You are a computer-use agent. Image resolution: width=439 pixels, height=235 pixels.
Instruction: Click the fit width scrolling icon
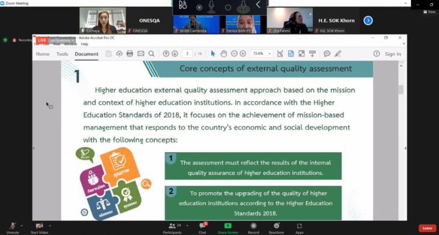click(x=280, y=53)
